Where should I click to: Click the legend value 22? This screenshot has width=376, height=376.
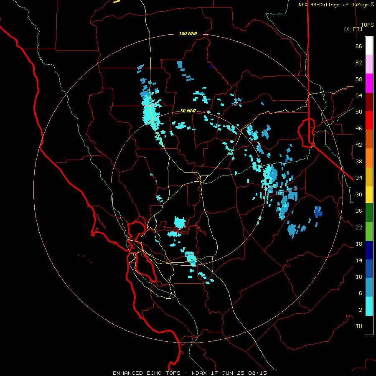359,227
